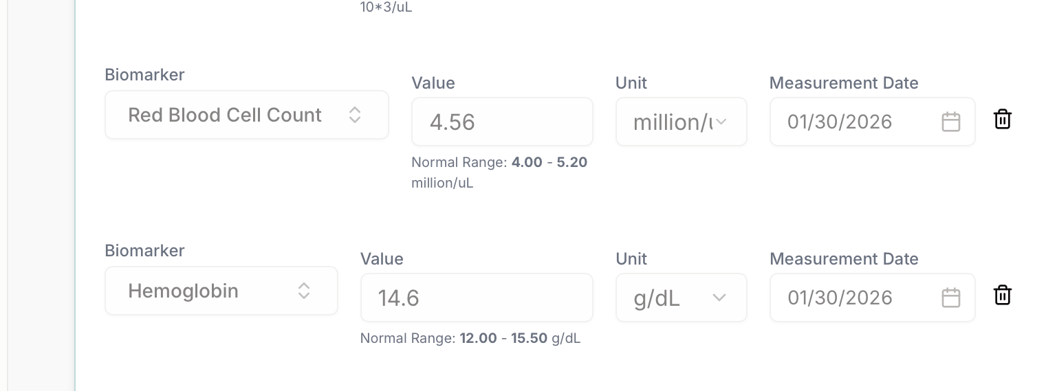1057x391 pixels.
Task: Expand the million/uL unit chevron arrow
Action: [x=721, y=122]
